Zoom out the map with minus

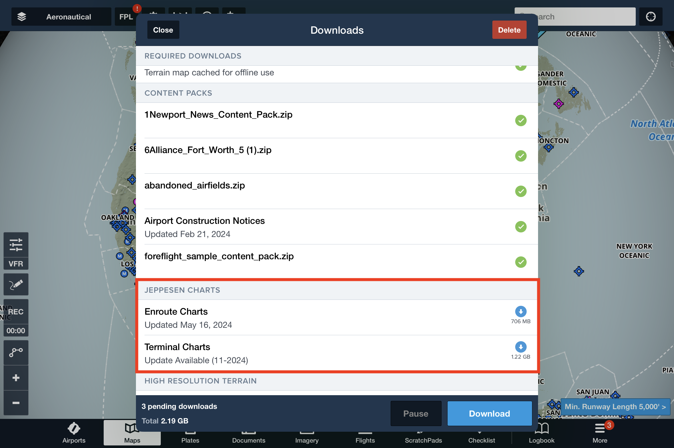click(16, 403)
